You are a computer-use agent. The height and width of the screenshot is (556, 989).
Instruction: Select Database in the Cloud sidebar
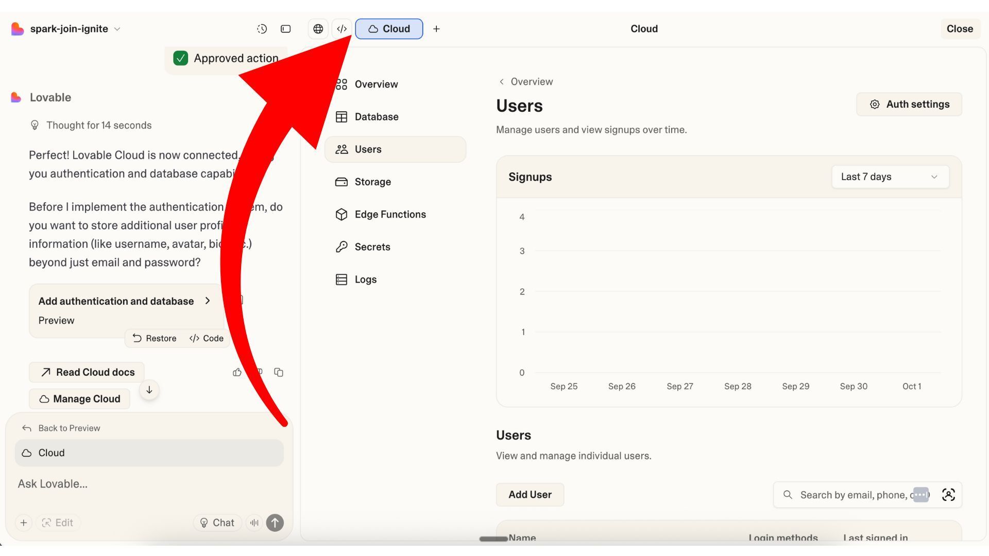376,117
